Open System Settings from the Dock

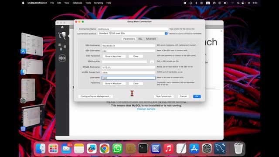pos(207,148)
